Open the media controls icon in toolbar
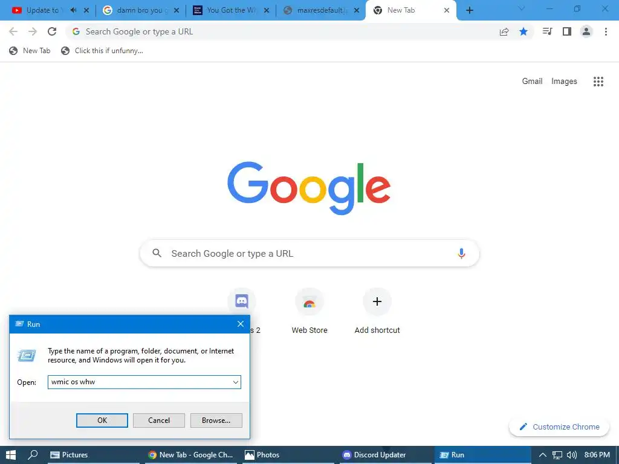This screenshot has width=619, height=464. coord(547,31)
